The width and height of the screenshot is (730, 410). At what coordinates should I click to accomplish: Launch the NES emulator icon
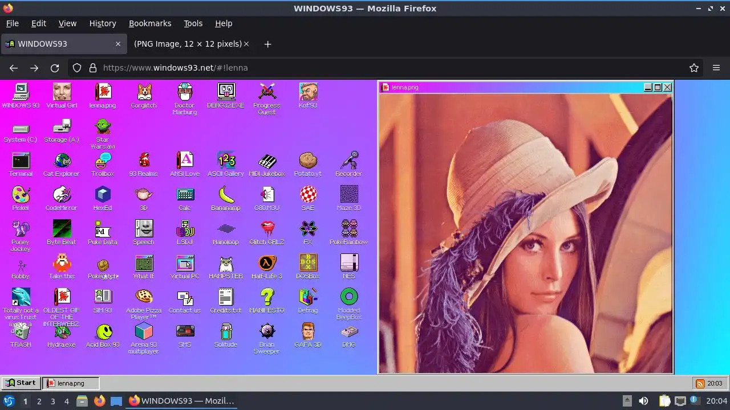pos(349,263)
